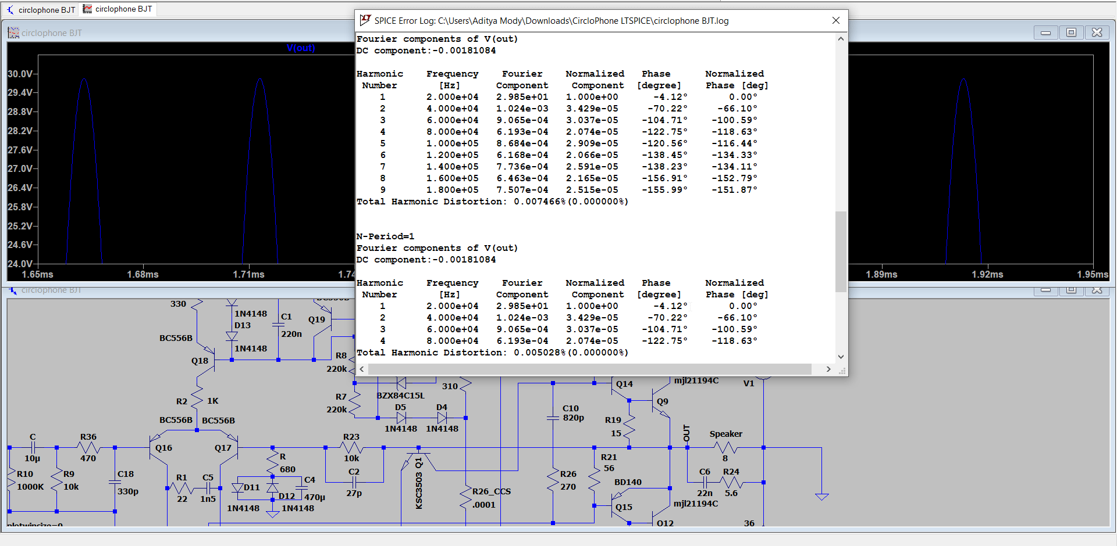Image resolution: width=1117 pixels, height=546 pixels.
Task: Select diode D11 symbol
Action: point(237,488)
